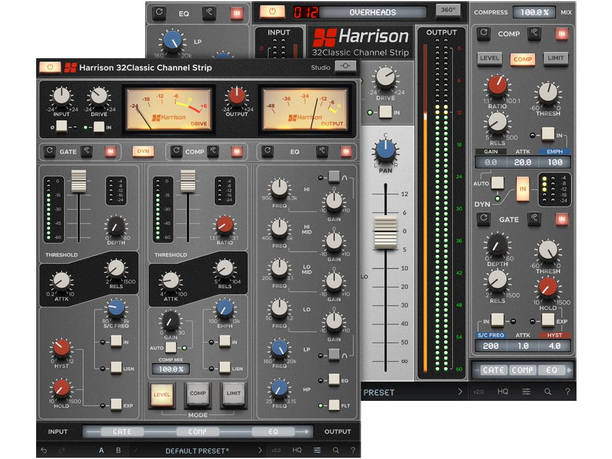This screenshot has height=459, width=612.
Task: Reset the EQ section in the rear window
Action: click(x=159, y=13)
